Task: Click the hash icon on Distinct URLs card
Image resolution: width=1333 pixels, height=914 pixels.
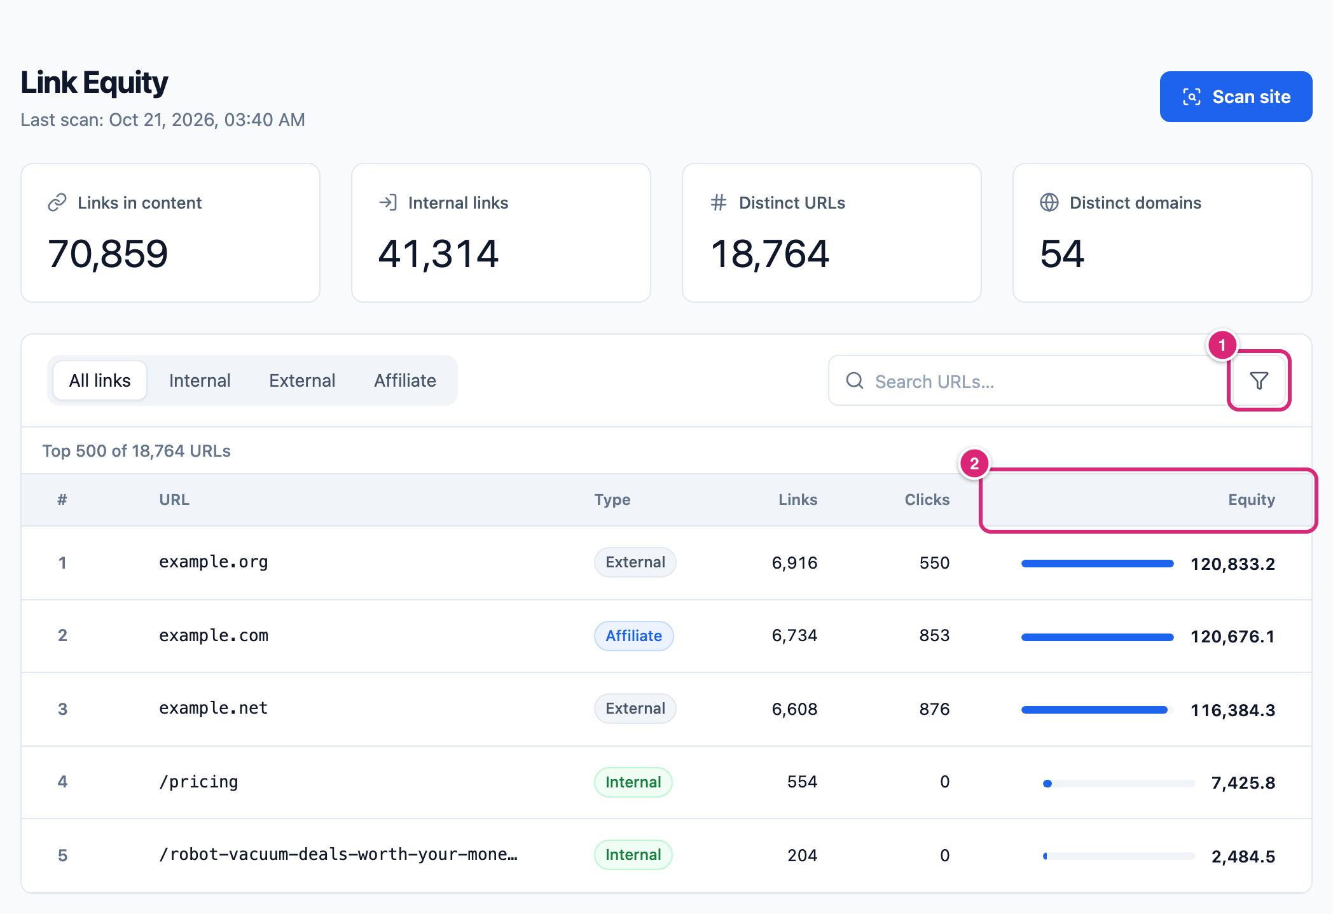Action: [x=719, y=203]
